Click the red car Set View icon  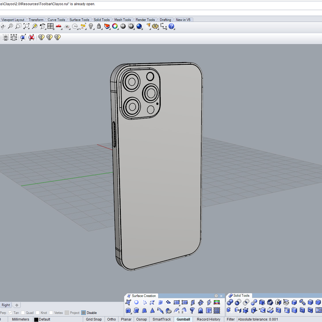tap(59, 26)
